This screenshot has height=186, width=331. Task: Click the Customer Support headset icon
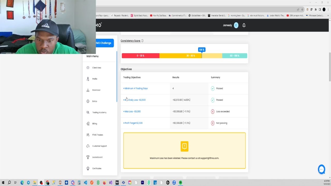pyautogui.click(x=88, y=146)
